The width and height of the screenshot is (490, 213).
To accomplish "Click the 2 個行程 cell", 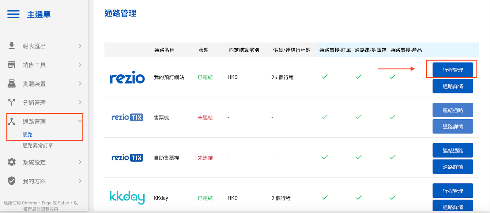I will (281, 198).
